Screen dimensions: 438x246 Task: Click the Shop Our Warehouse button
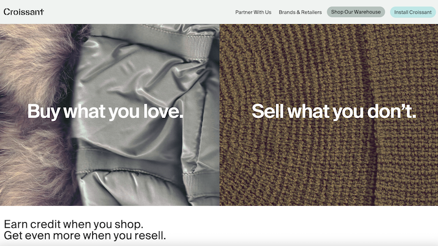click(356, 12)
